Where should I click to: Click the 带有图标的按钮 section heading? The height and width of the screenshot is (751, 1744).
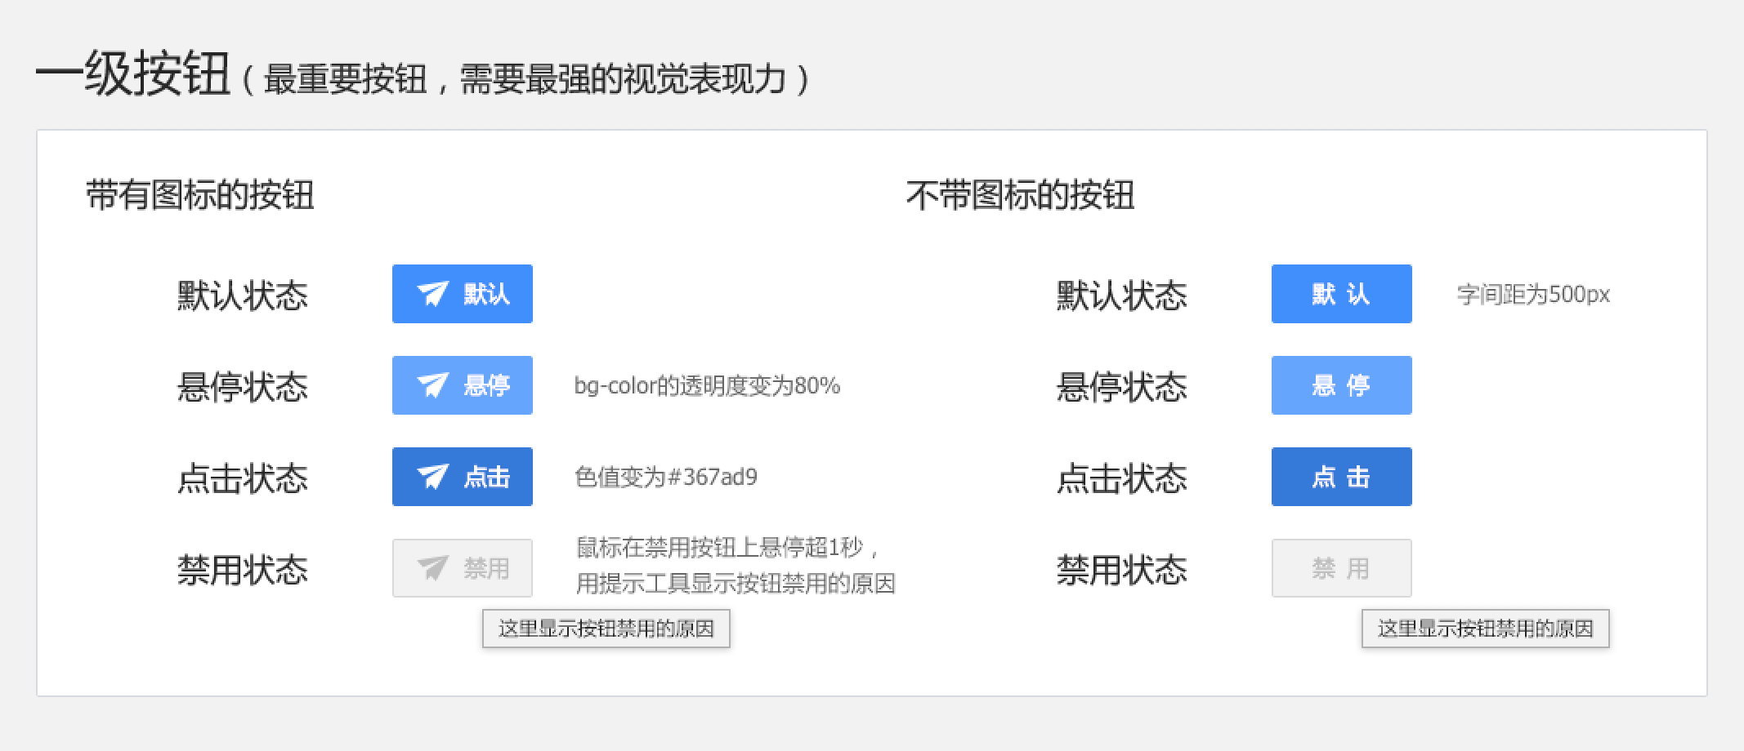[x=200, y=196]
